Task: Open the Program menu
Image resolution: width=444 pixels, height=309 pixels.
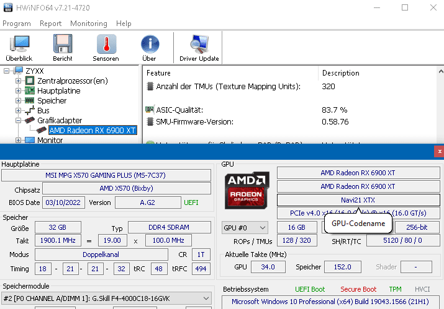Action: (x=16, y=24)
